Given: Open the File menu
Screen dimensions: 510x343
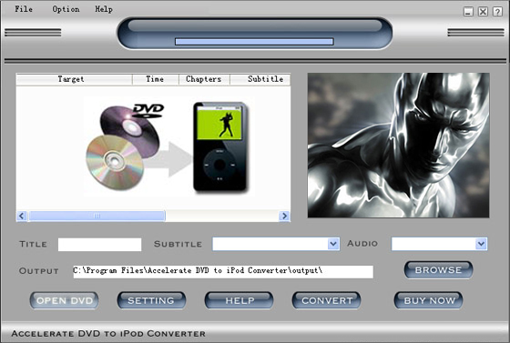Looking at the screenshot, I should pyautogui.click(x=24, y=9).
